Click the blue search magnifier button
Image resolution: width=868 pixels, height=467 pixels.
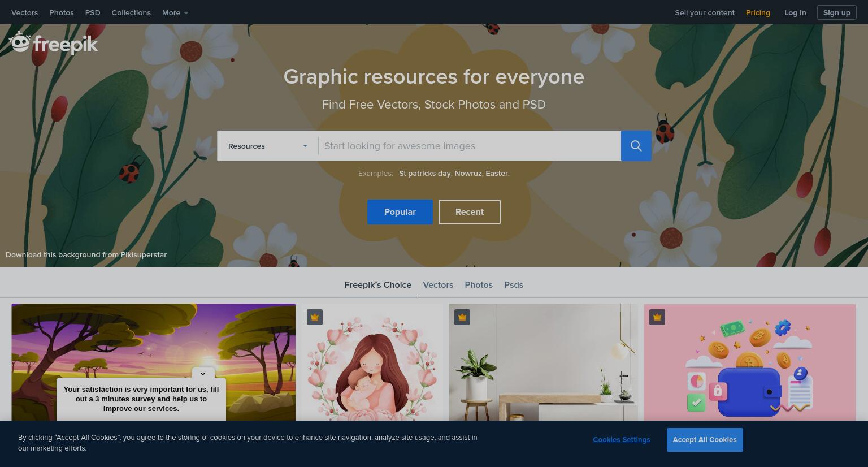pyautogui.click(x=636, y=146)
